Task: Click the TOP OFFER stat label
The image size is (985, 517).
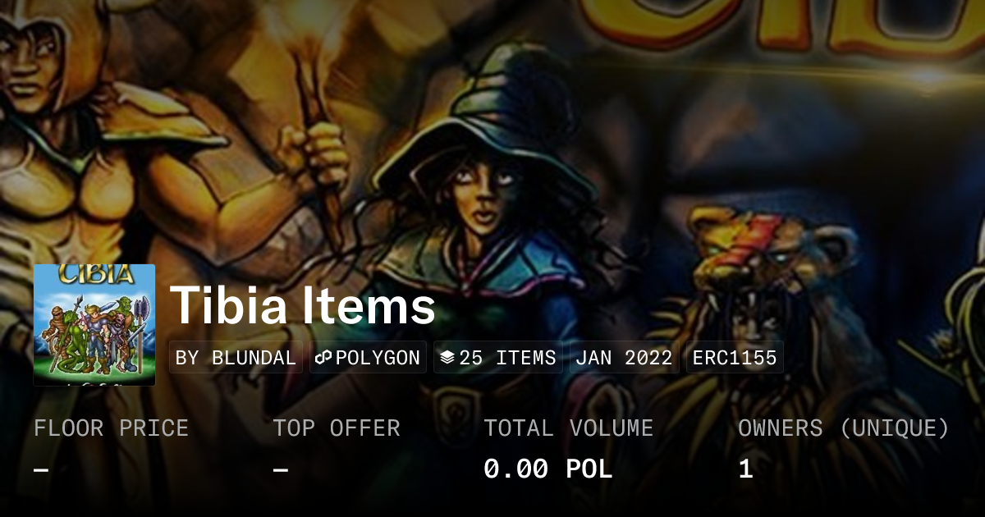Action: (337, 428)
